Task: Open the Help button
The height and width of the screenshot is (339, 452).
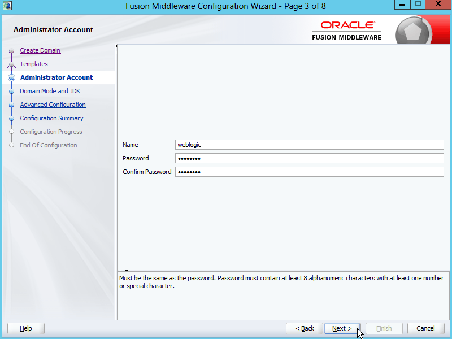Action: pos(26,328)
